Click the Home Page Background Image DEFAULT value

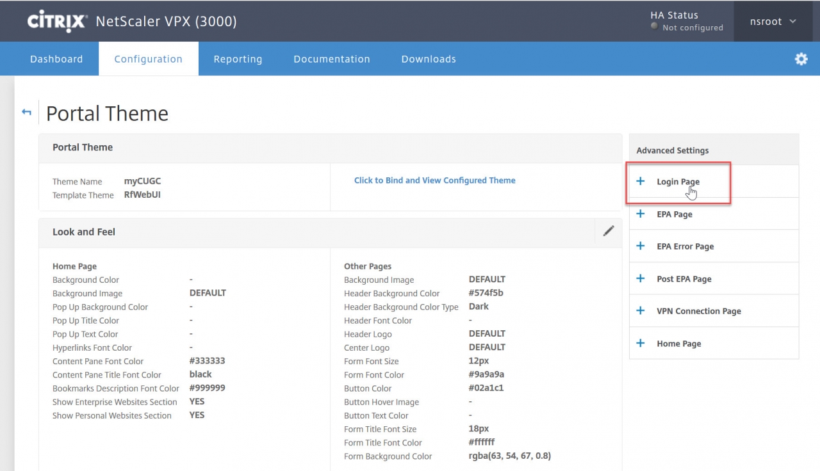[x=208, y=292]
